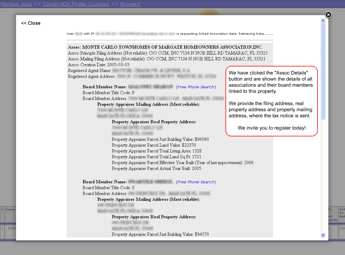Viewport: 345px width, 255px height.
Task: Select the Just Building Value $96090 line
Action: (x=160, y=139)
